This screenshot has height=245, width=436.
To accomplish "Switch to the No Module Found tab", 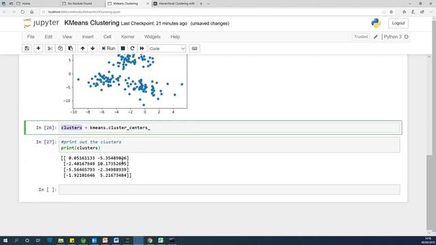I will coord(80,3).
